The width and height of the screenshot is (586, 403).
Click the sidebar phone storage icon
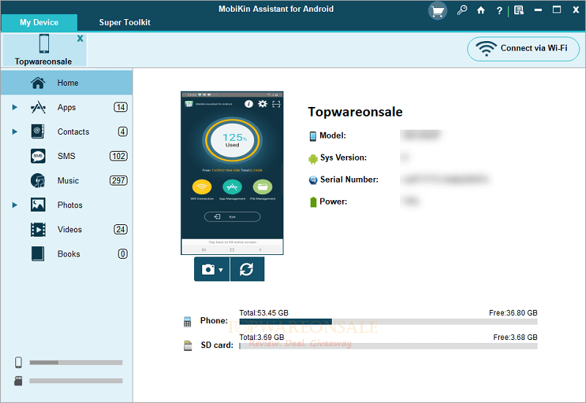pyautogui.click(x=18, y=362)
